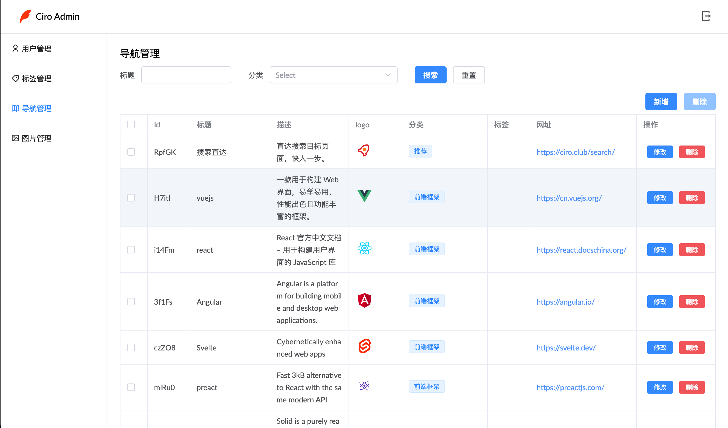This screenshot has height=428, width=728.
Task: Click the 前端框架 tag in the react row
Action: click(x=427, y=249)
